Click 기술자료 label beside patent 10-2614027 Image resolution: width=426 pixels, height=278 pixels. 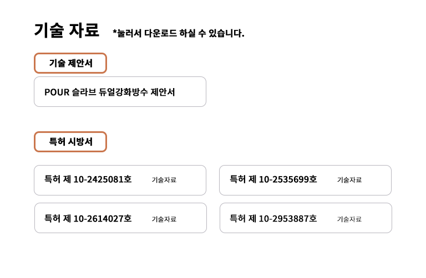tap(164, 219)
